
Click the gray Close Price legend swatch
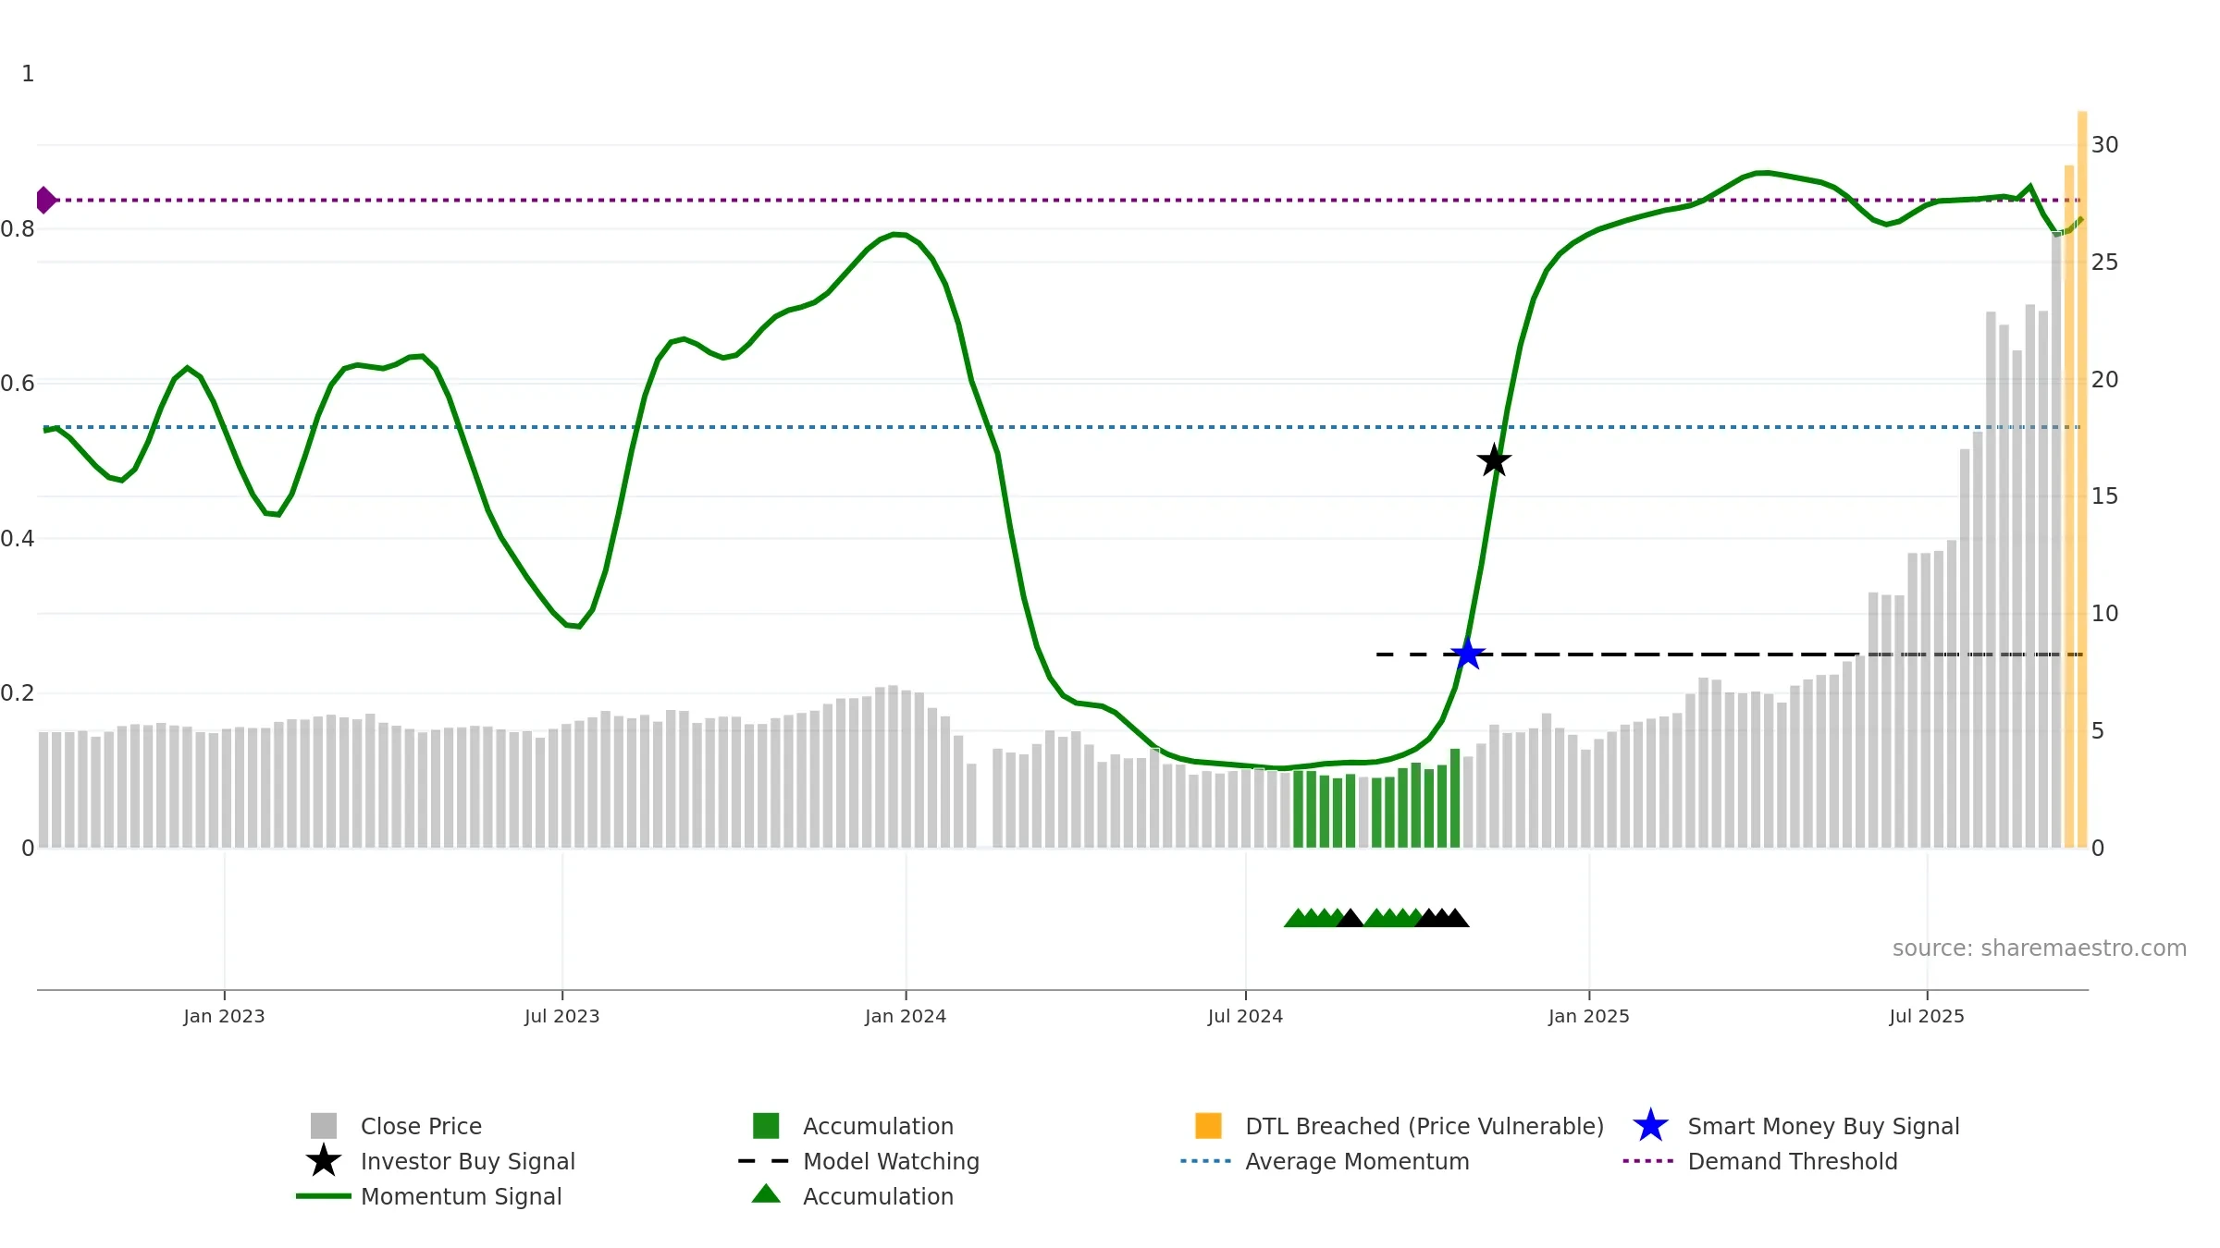pyautogui.click(x=324, y=1126)
